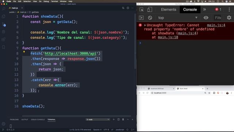Switch to the Elements tab in DevTools
Screen dimensions: 234x132
[x=169, y=10]
